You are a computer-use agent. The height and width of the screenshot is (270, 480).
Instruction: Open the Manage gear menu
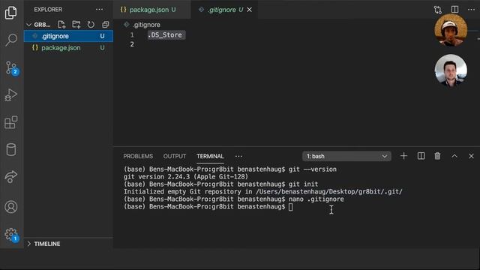pyautogui.click(x=12, y=235)
